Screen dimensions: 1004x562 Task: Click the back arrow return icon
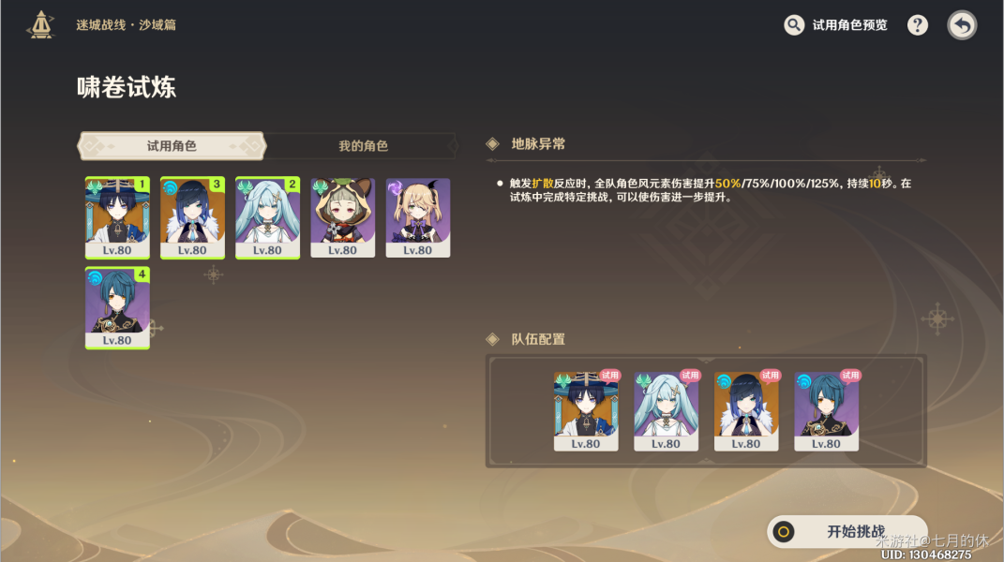point(962,25)
